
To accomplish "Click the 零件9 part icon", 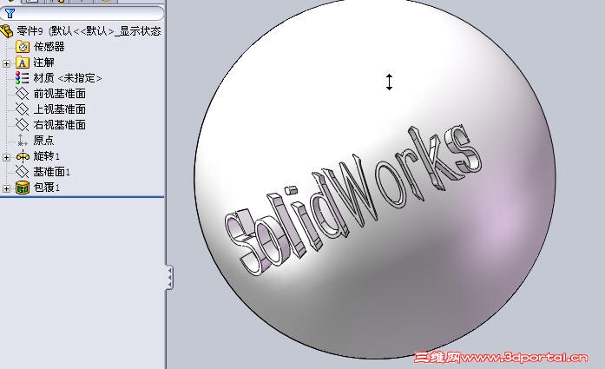I will (x=7, y=31).
